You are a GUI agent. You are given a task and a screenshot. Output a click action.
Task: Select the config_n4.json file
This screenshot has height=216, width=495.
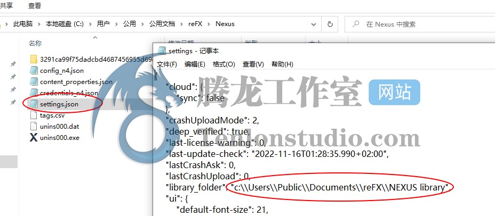point(61,71)
